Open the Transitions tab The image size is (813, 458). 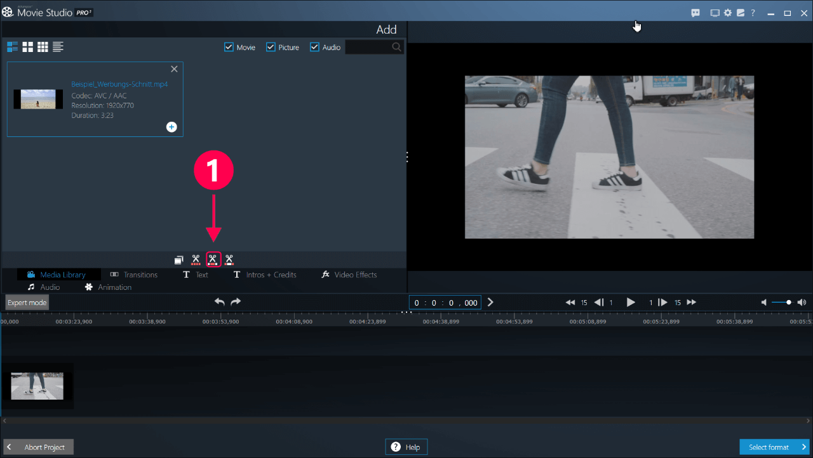[x=134, y=275]
